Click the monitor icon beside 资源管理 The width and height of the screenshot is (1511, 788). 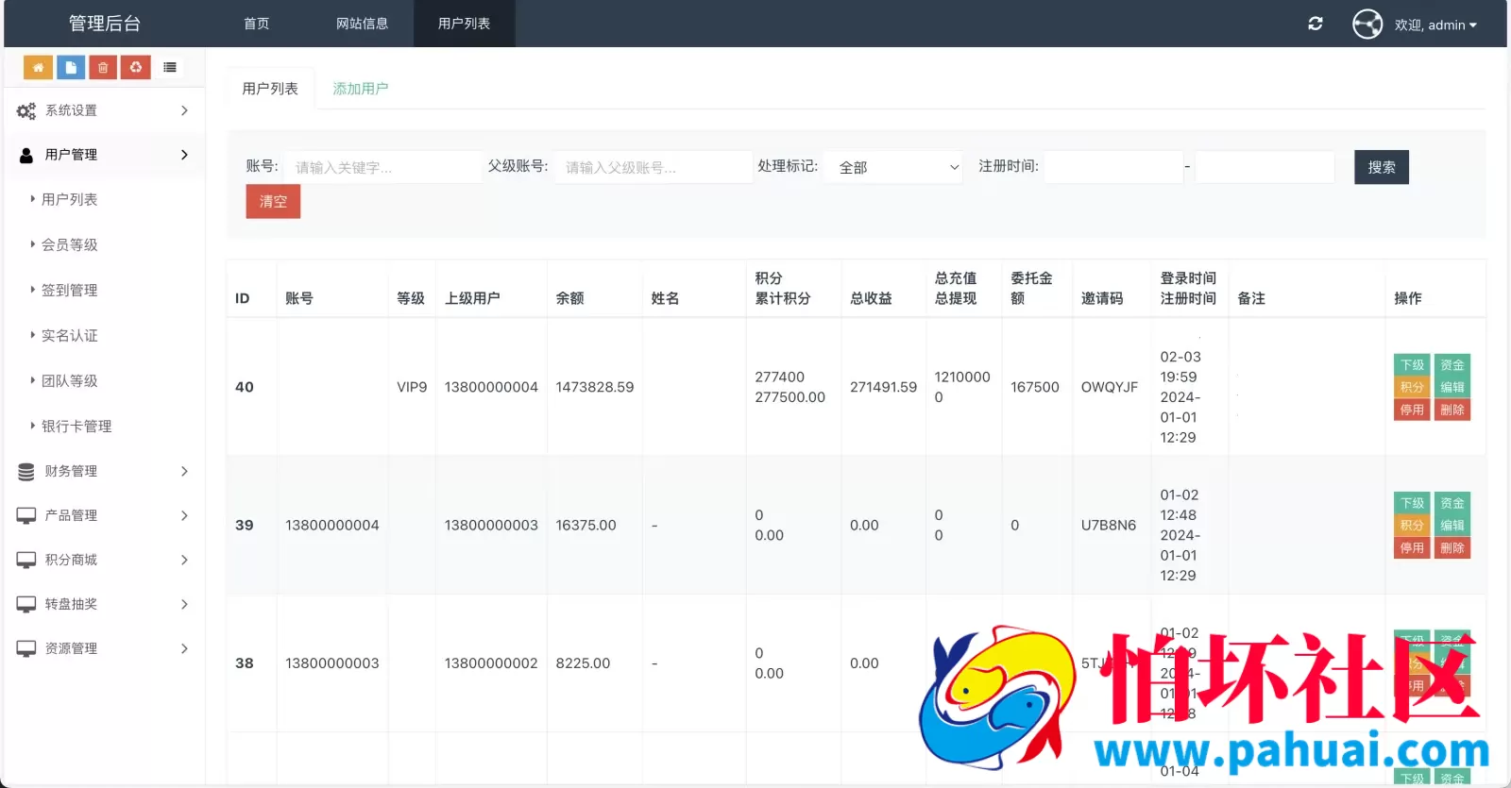26,648
